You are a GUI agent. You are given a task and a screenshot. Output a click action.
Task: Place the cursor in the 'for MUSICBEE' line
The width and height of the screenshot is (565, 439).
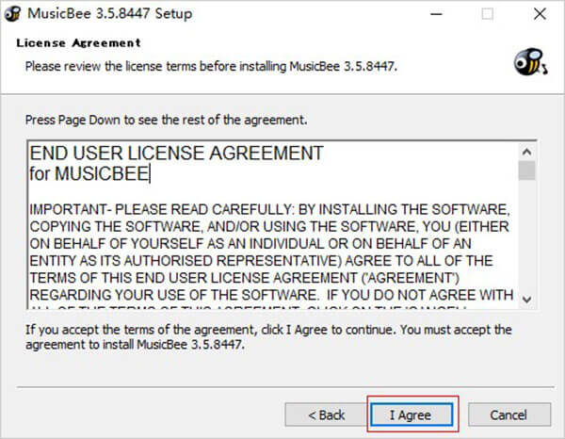(x=89, y=173)
